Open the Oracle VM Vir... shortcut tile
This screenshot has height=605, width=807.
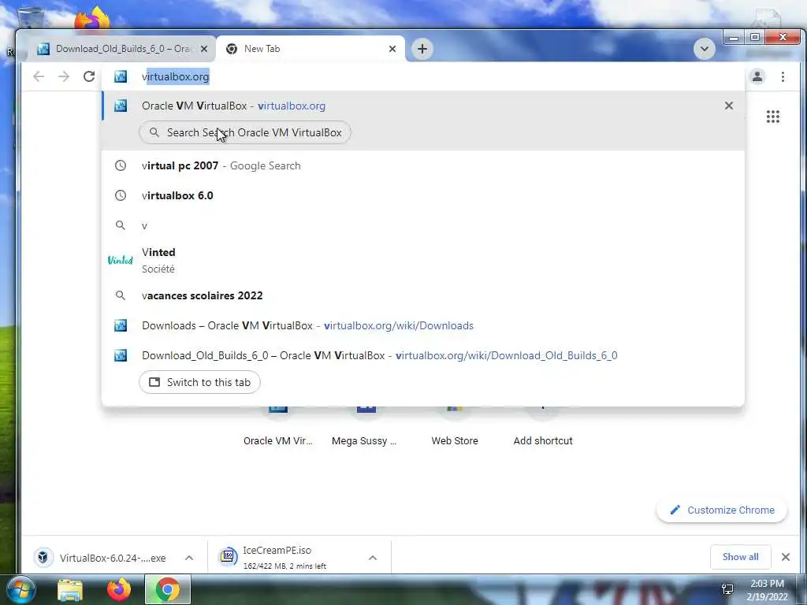278,427
